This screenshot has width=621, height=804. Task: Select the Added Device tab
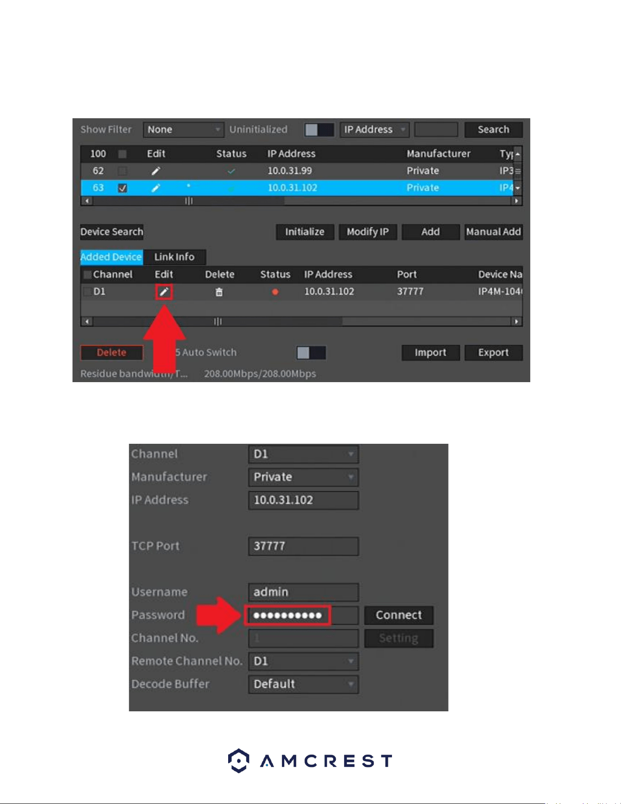pyautogui.click(x=111, y=257)
